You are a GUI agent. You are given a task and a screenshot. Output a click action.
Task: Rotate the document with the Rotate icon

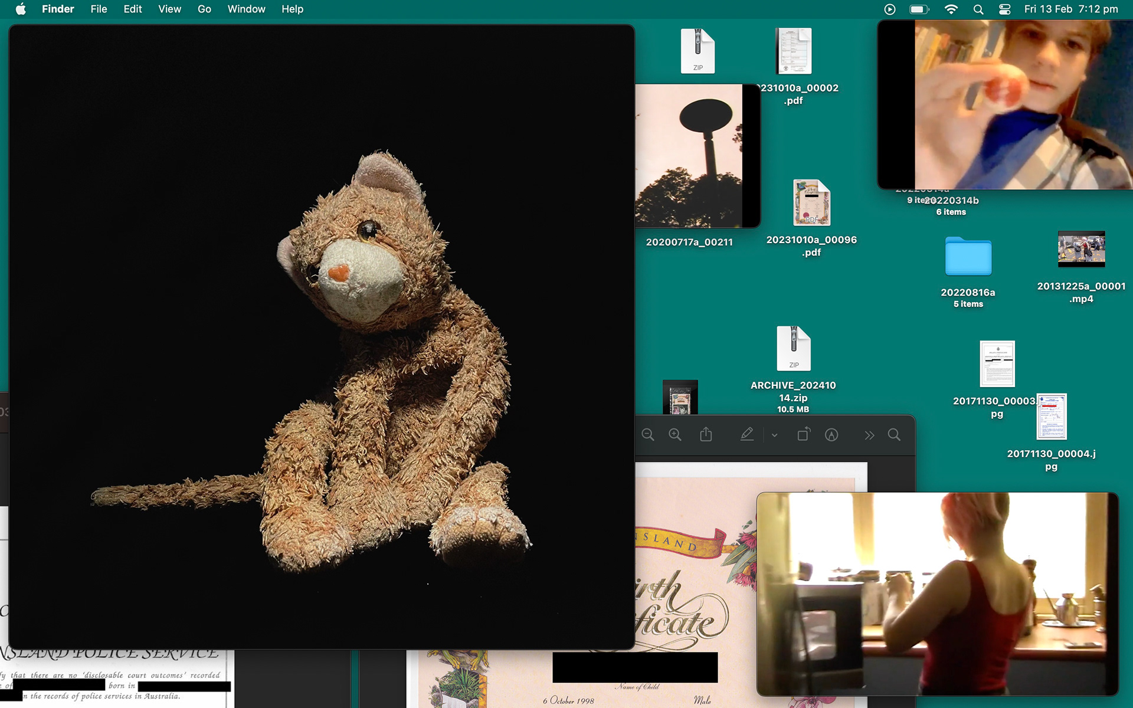click(x=803, y=435)
